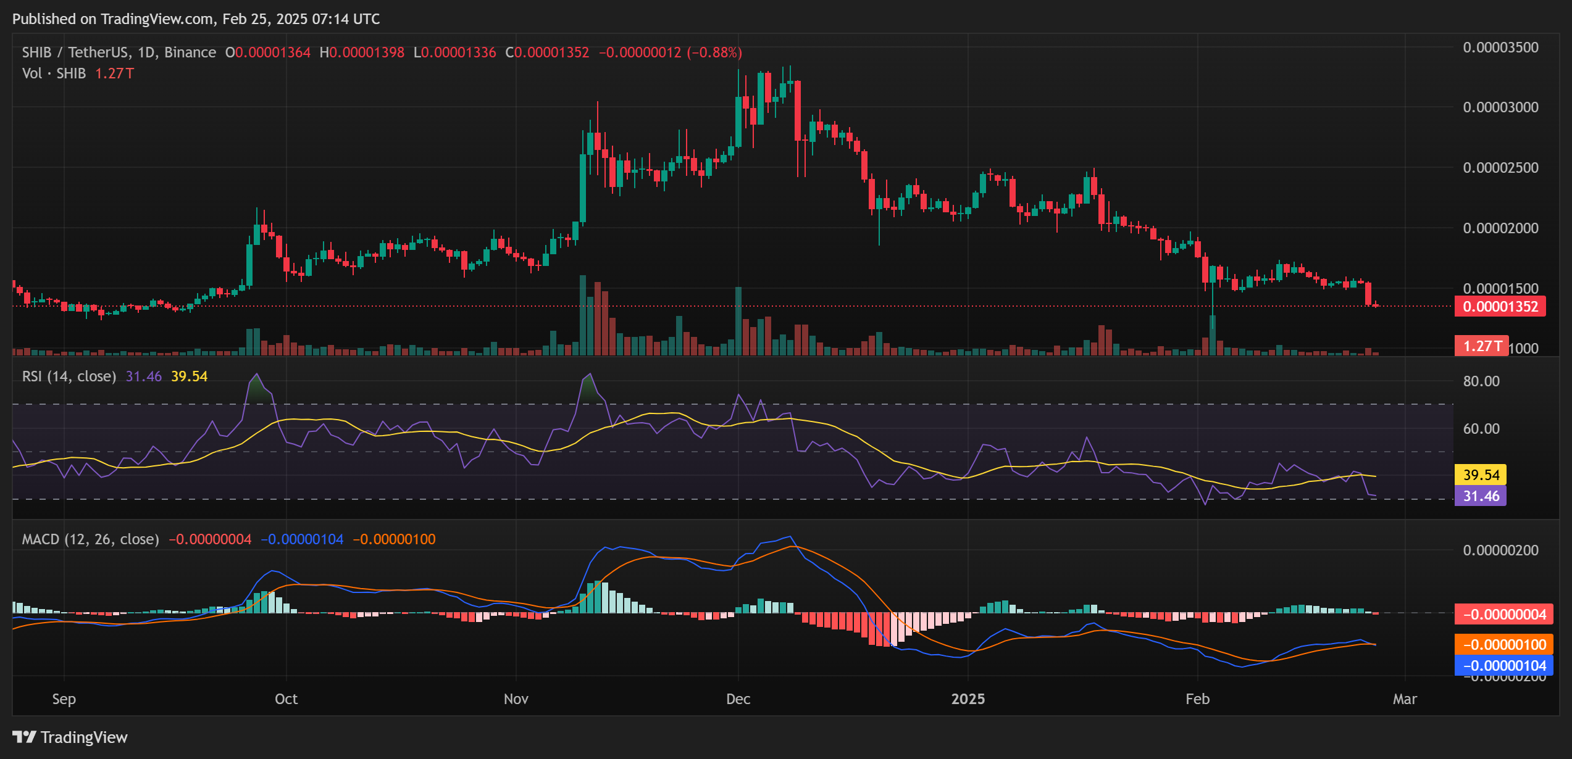
Task: Select the RSI (14, close) legend
Action: pos(69,376)
